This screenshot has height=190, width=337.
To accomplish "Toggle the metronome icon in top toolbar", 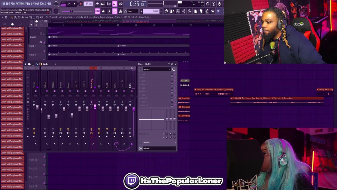I will point(97,4).
